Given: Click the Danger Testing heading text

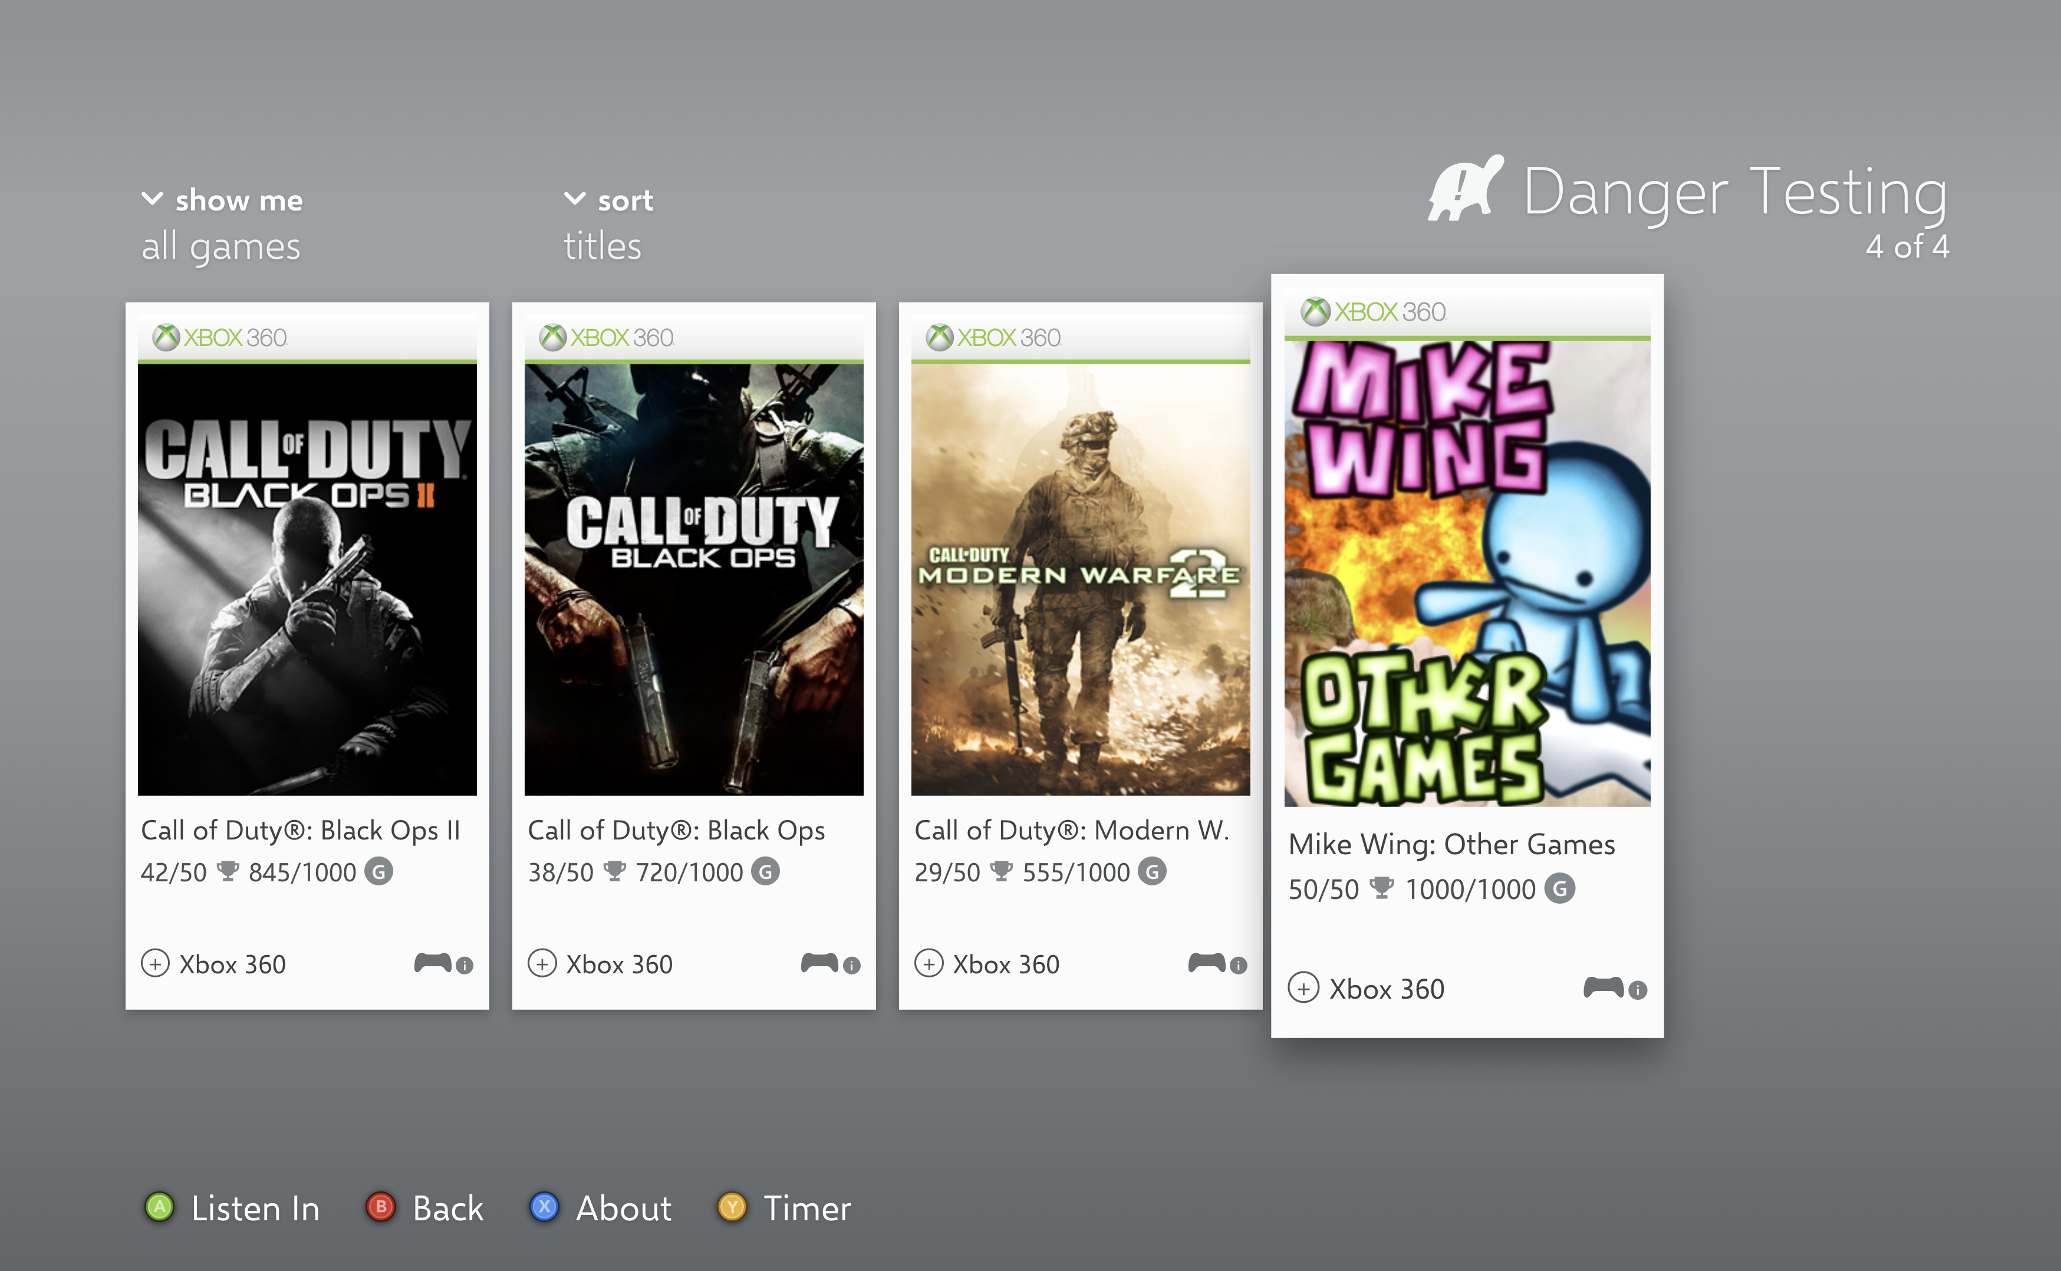Looking at the screenshot, I should point(1736,194).
